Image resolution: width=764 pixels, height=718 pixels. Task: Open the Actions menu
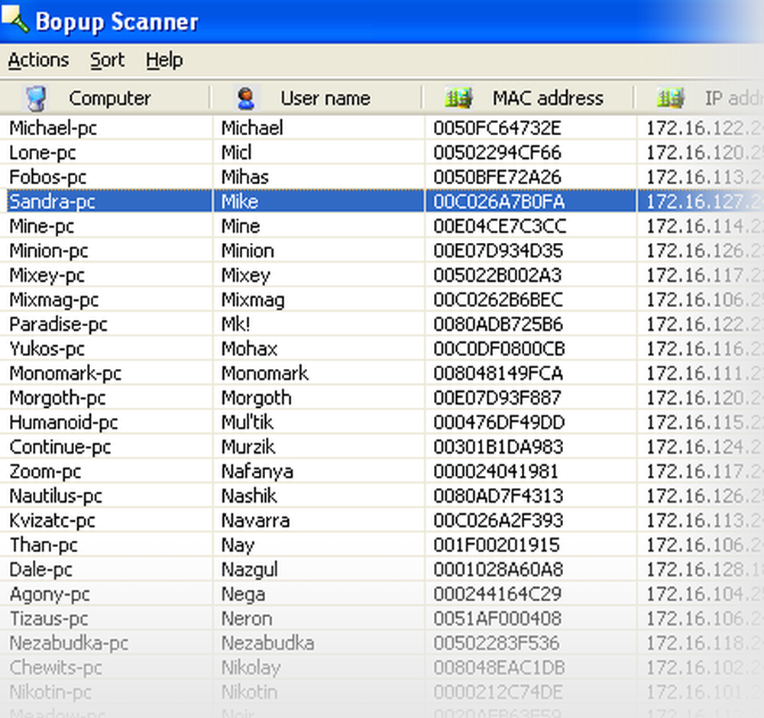pos(38,60)
